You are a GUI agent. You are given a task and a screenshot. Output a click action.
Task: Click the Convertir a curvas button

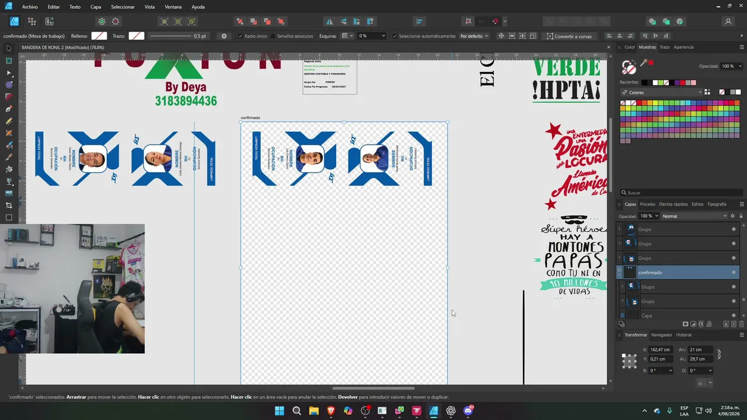tap(569, 36)
